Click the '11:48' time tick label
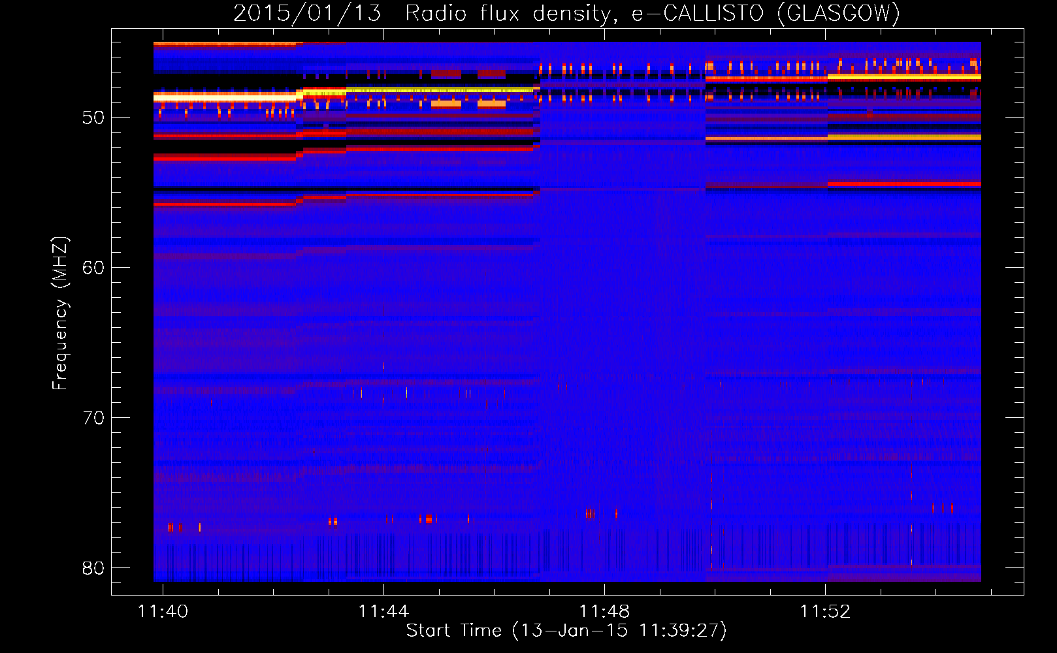 [604, 611]
